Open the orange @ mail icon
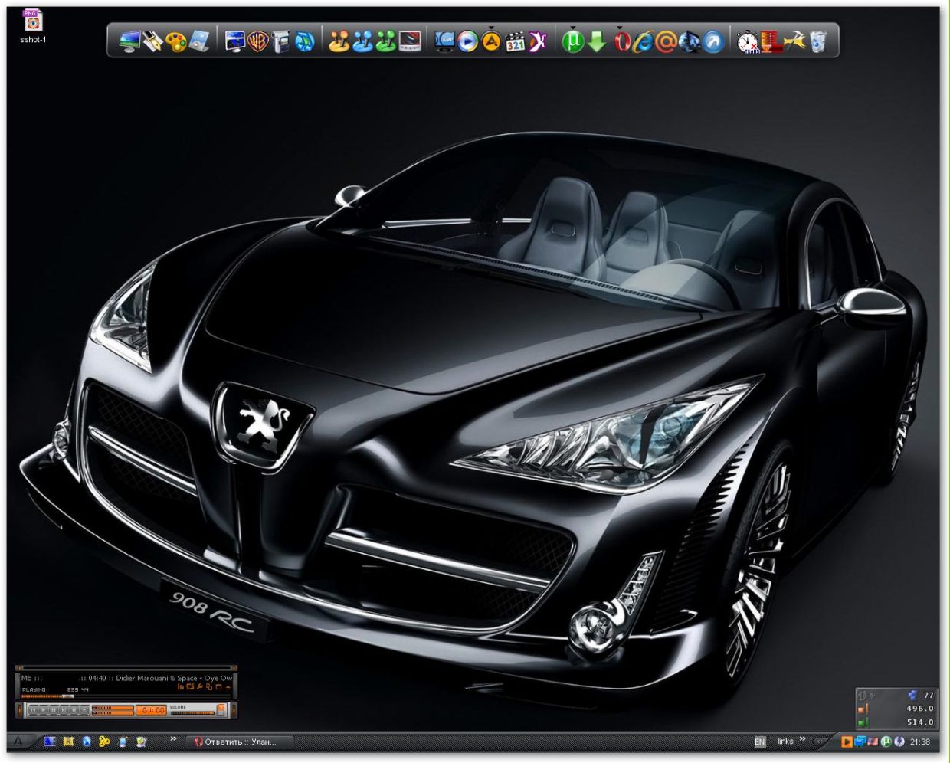The width and height of the screenshot is (950, 763). click(667, 41)
